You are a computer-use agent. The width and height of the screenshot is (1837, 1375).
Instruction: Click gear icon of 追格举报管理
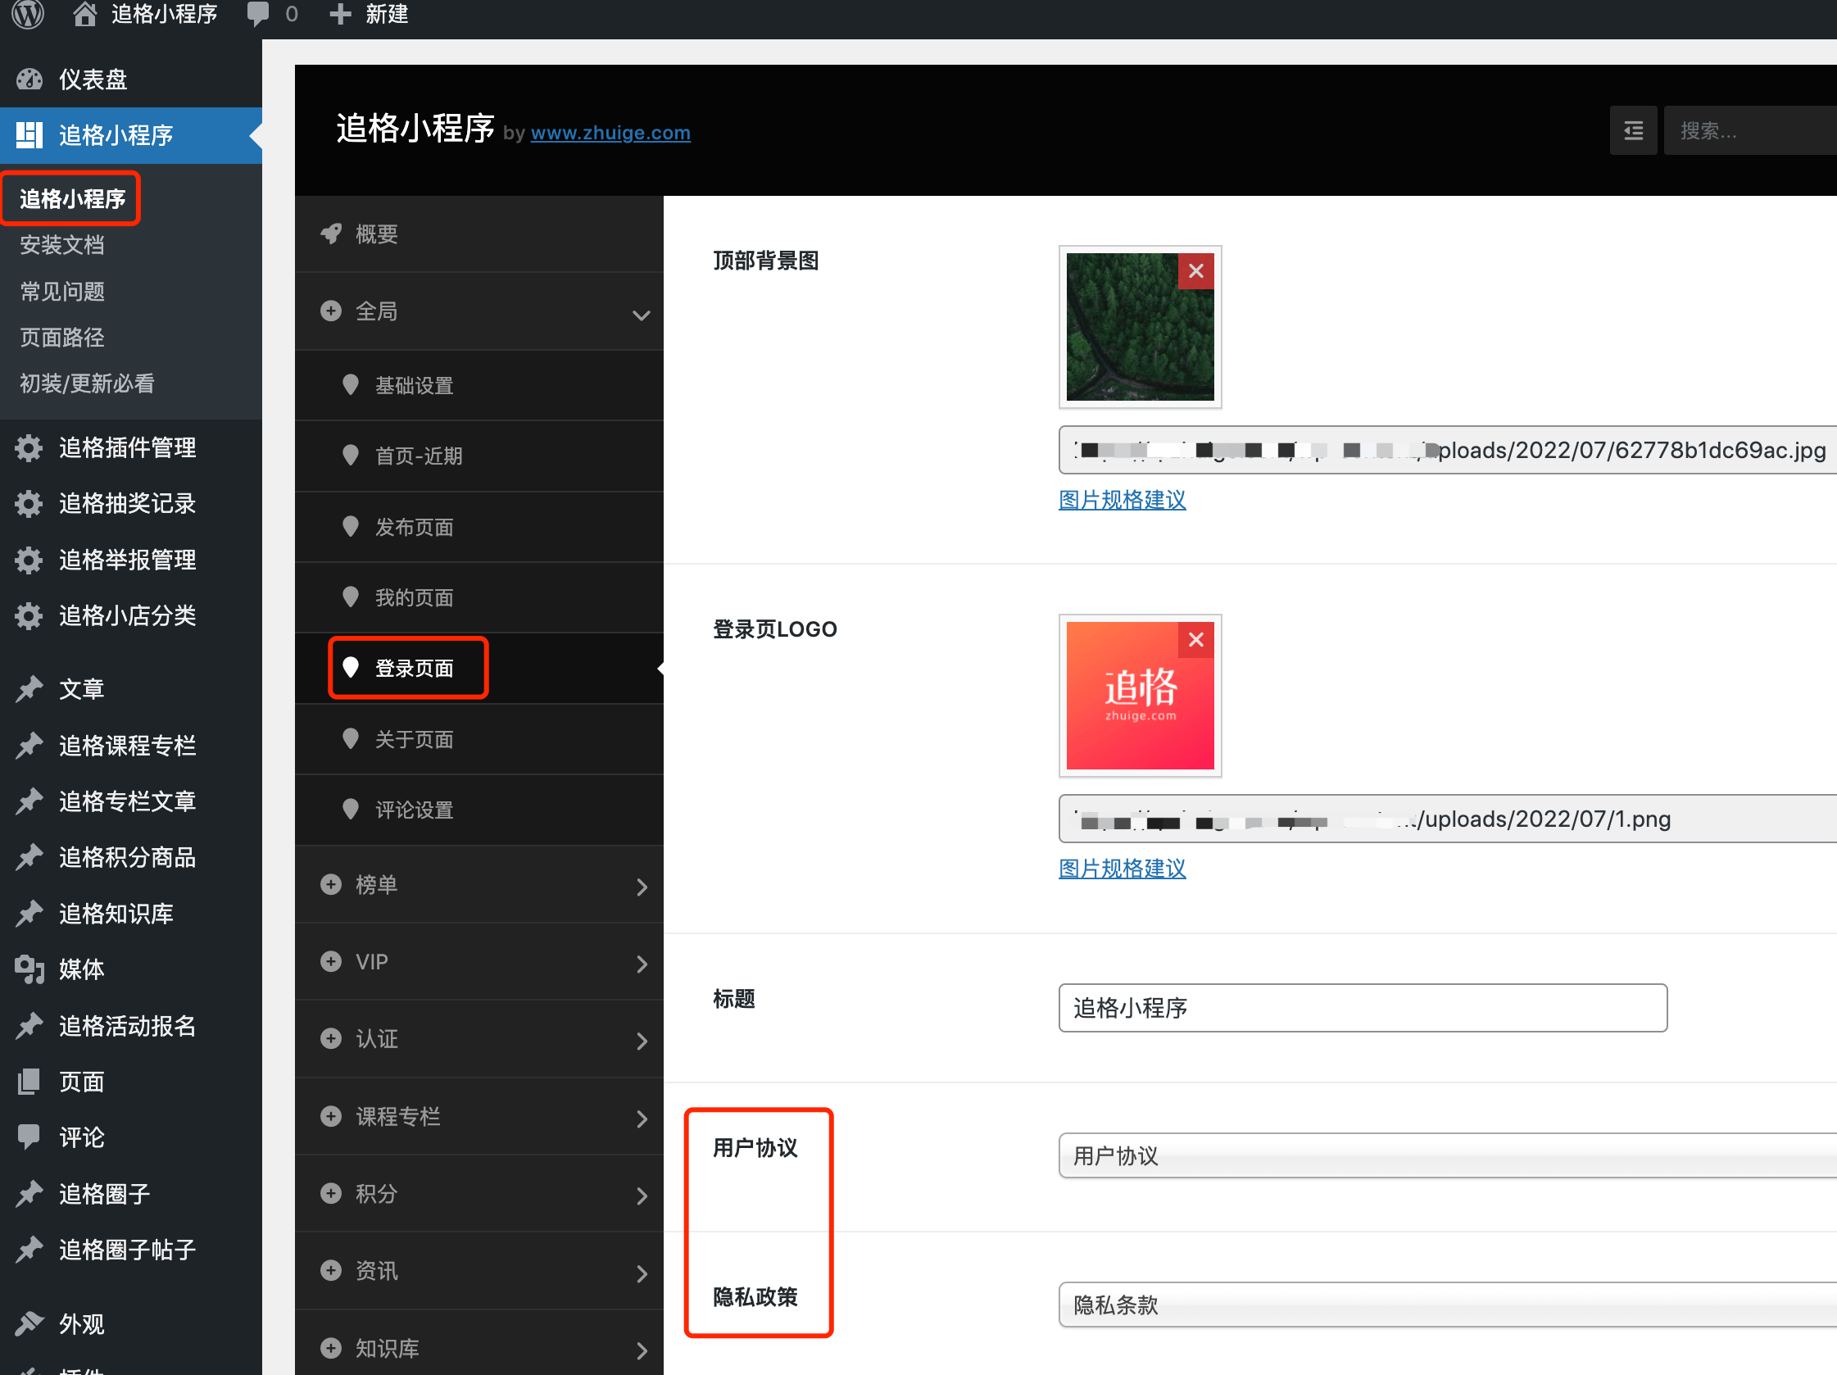pyautogui.click(x=29, y=560)
